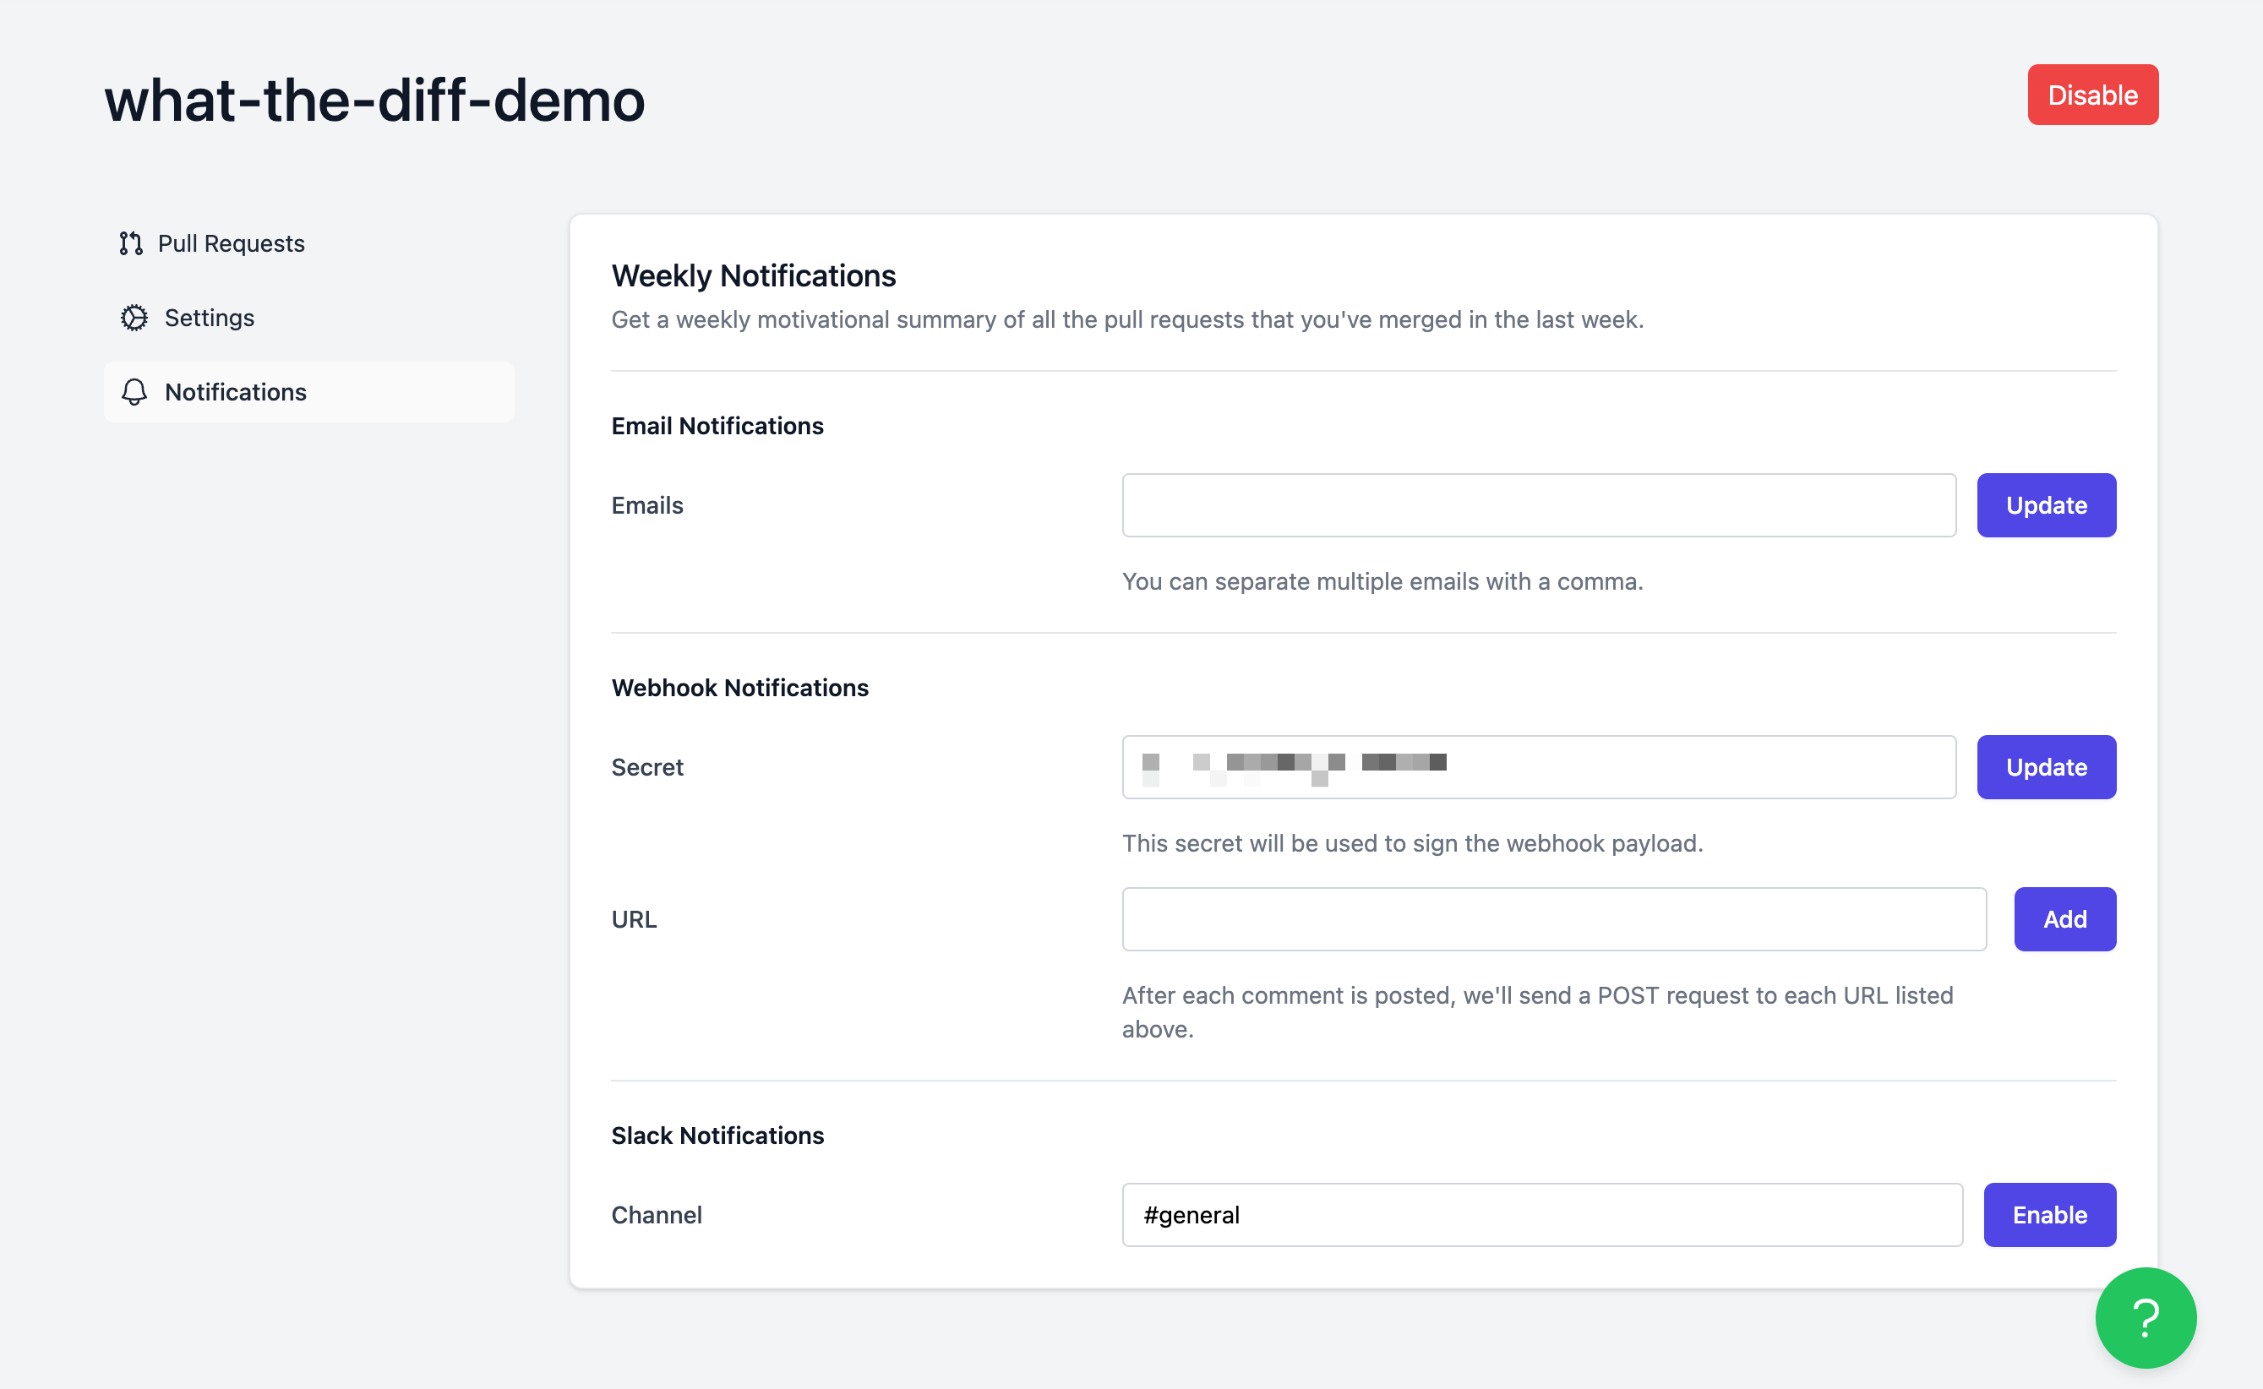The image size is (2263, 1389).
Task: Update the webhook secret value
Action: pyautogui.click(x=2047, y=766)
